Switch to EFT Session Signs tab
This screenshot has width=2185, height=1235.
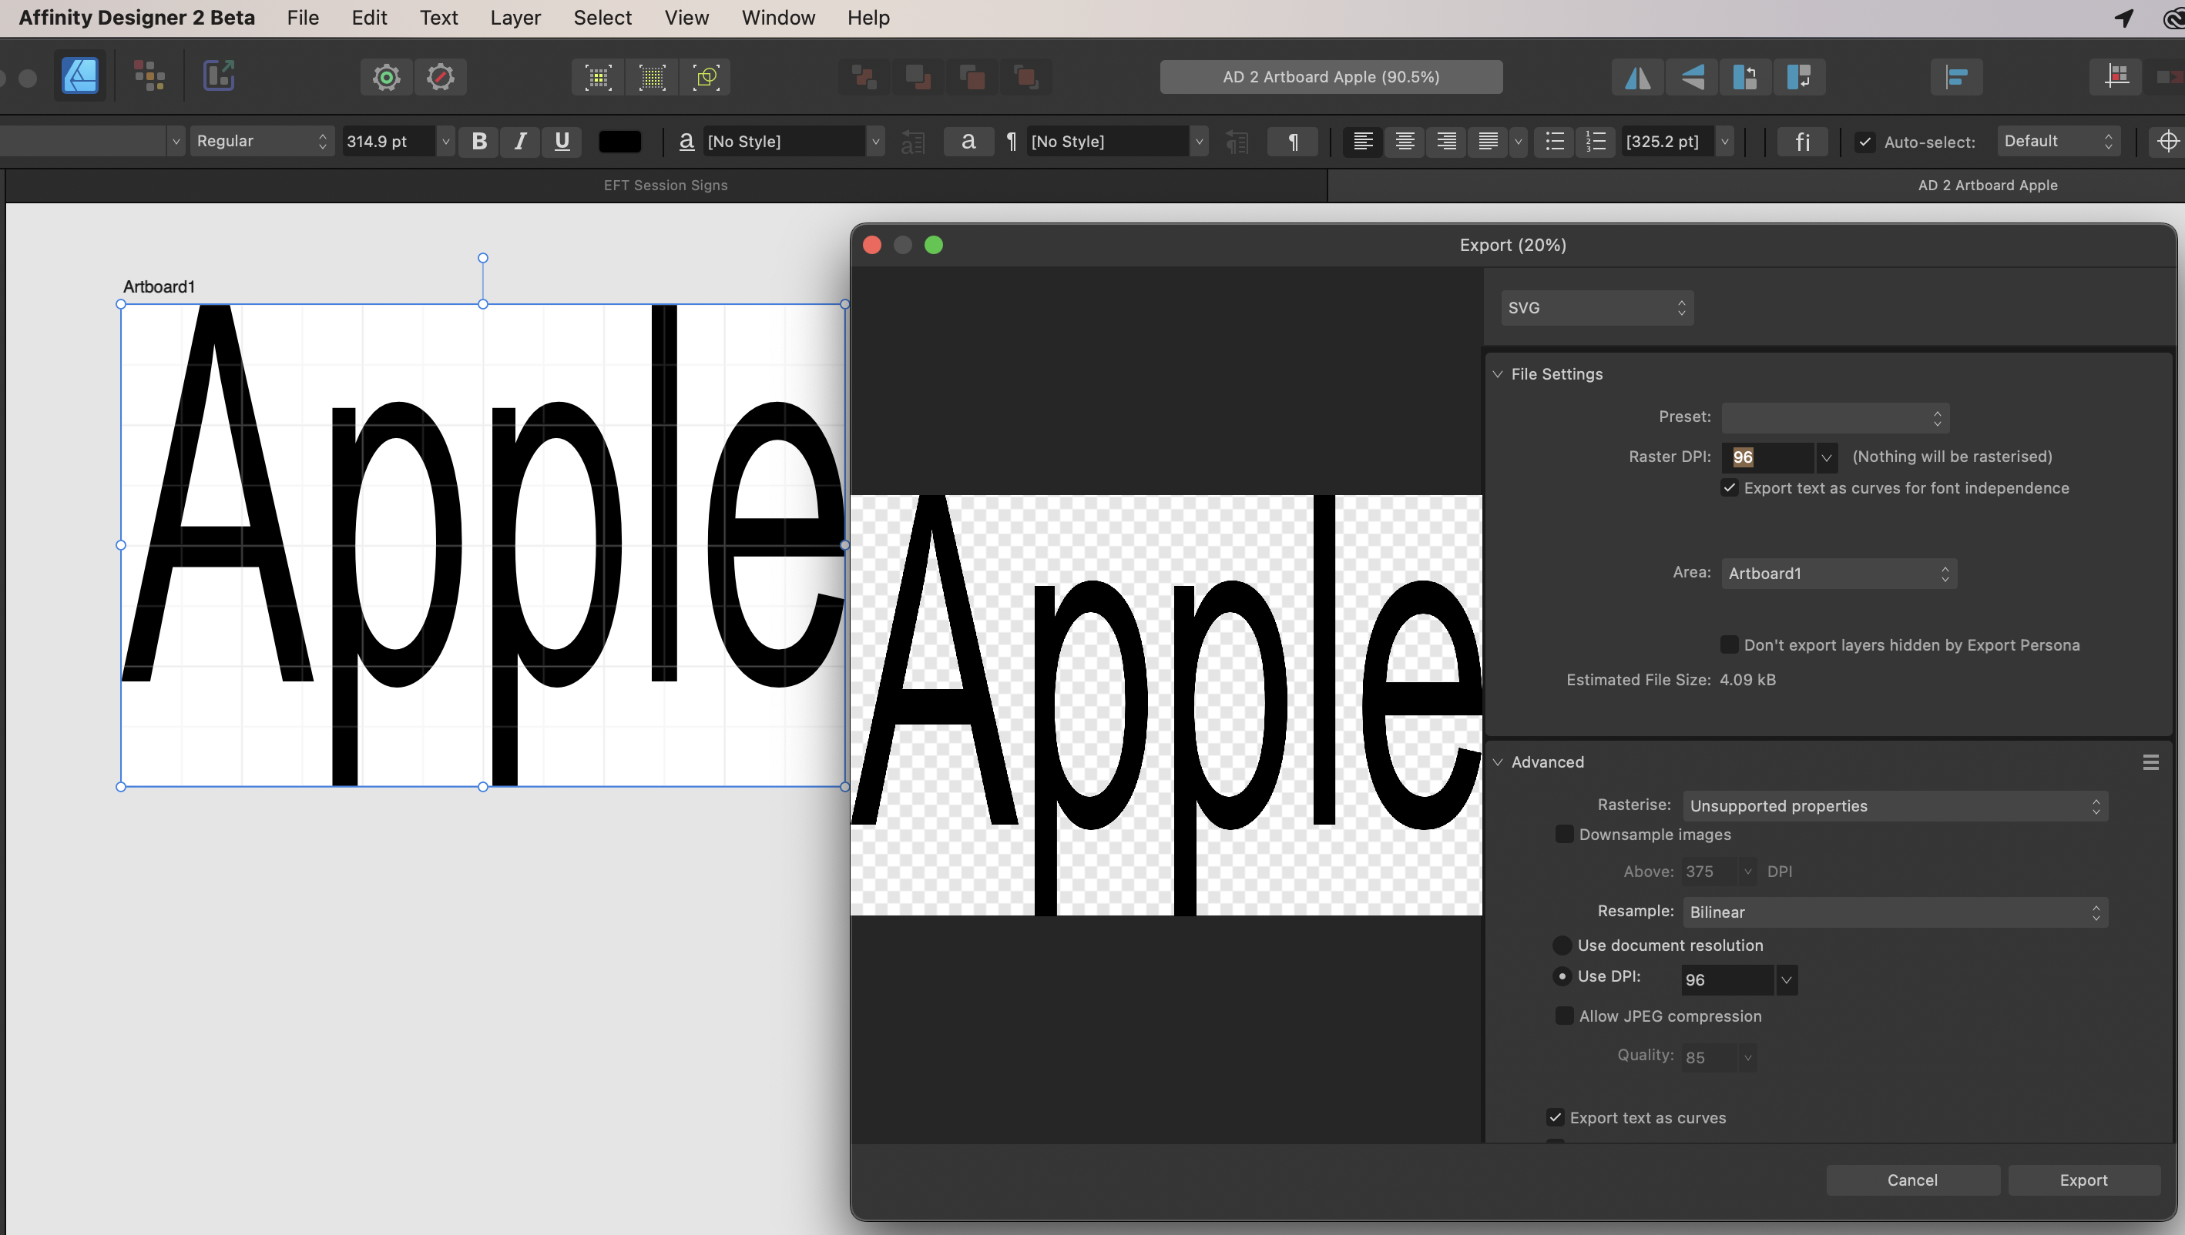coord(666,185)
